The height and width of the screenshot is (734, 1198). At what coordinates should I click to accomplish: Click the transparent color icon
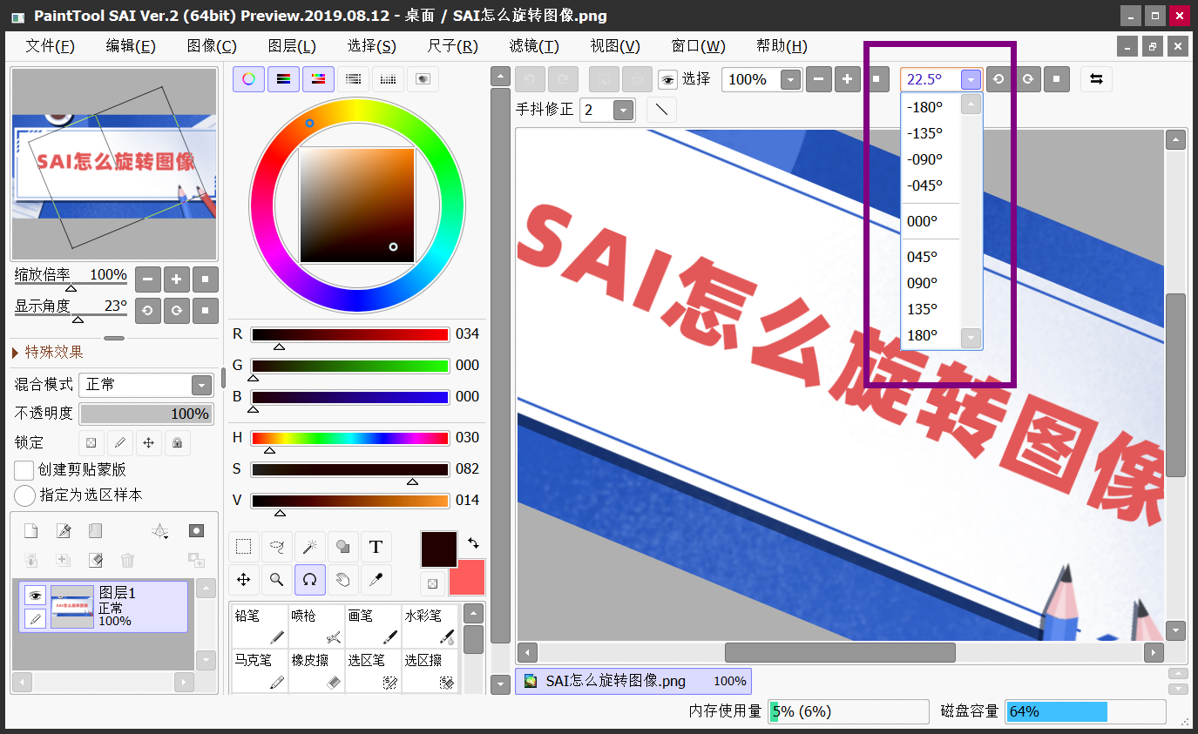click(x=433, y=583)
